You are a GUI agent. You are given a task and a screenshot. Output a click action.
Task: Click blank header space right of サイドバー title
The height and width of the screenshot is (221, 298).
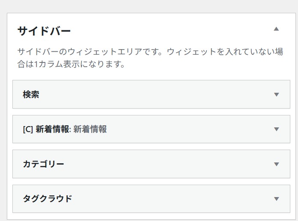tap(171, 31)
